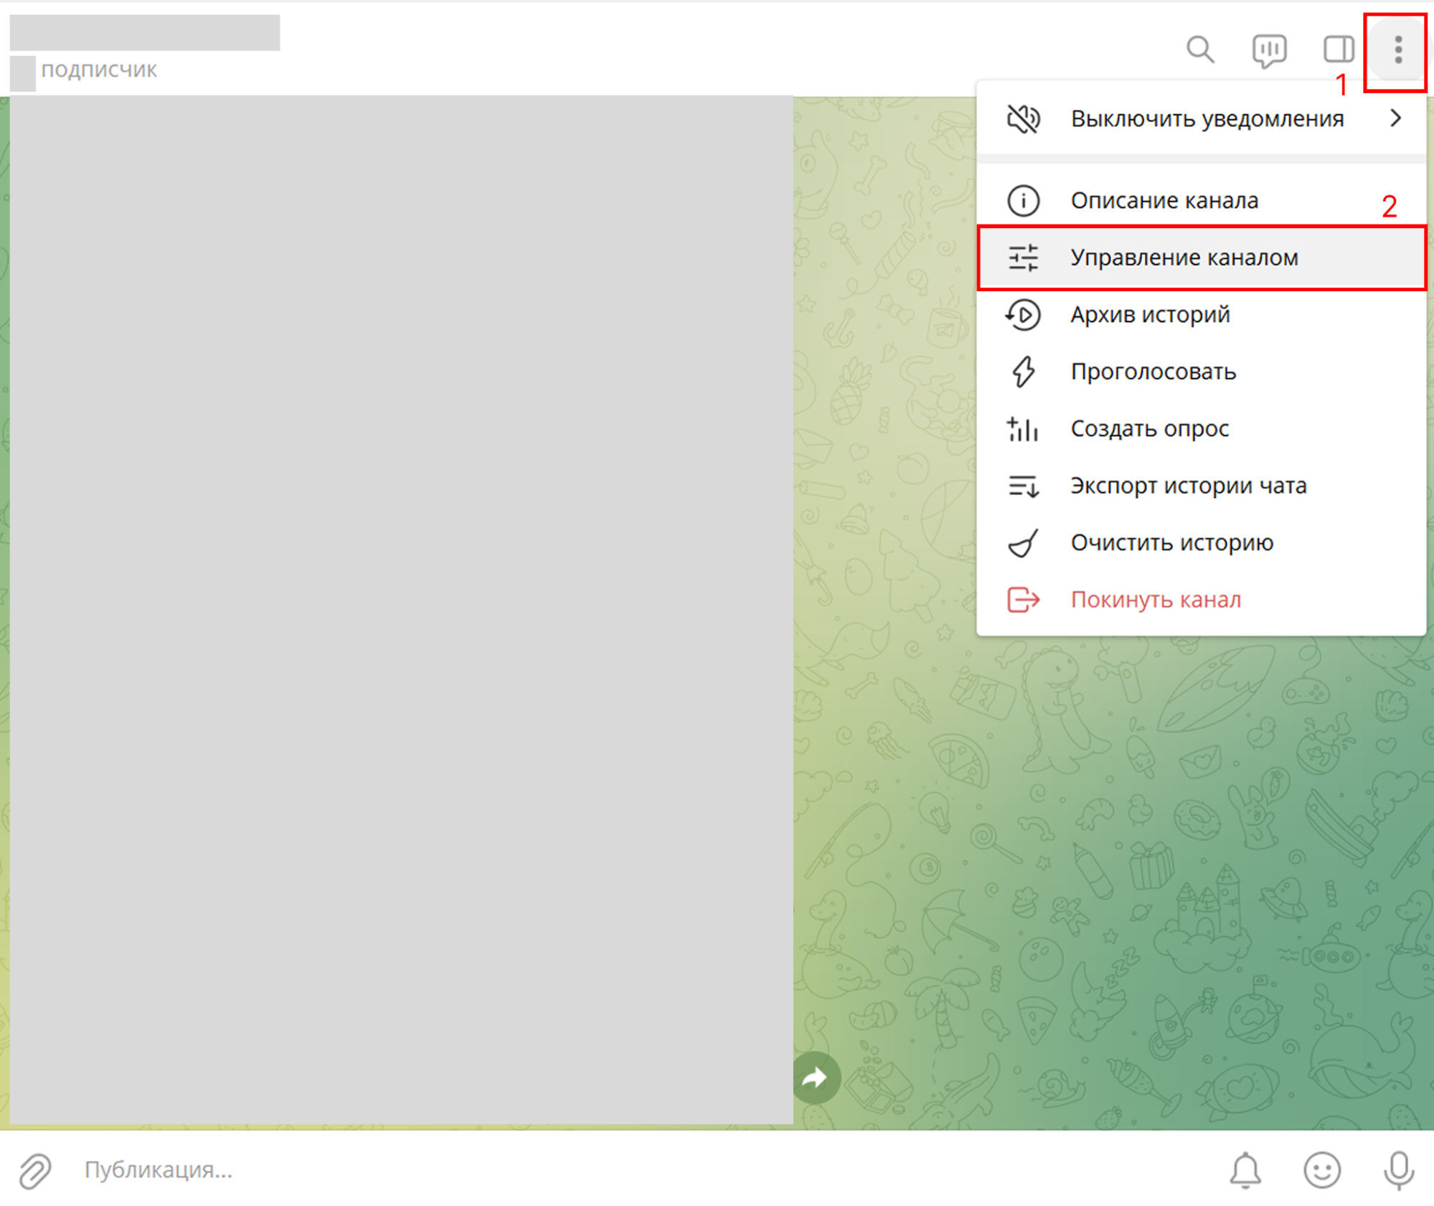
Task: Expand the Выключить уведомления submenu arrow
Action: point(1395,118)
